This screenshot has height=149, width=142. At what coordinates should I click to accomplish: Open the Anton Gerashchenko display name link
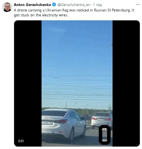[33, 5]
